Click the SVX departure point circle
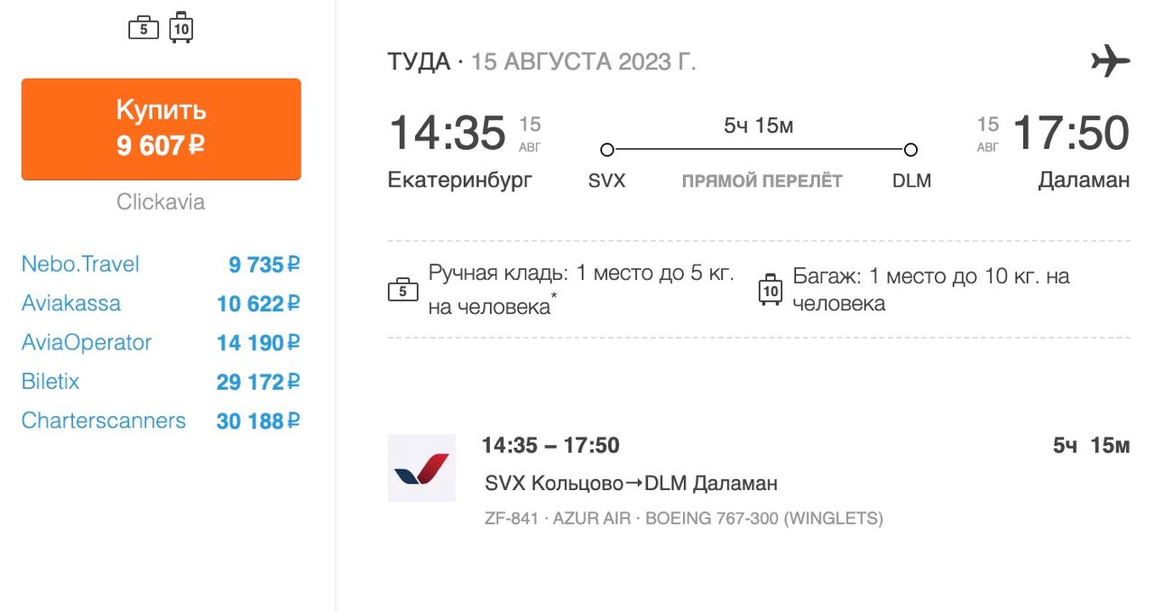This screenshot has width=1155, height=611. 607,149
